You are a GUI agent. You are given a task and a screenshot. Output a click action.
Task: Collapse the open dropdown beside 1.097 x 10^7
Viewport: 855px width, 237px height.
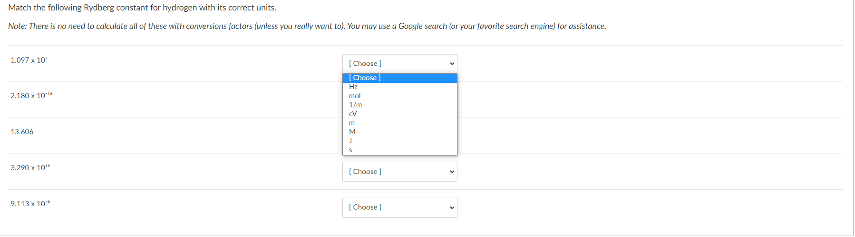[x=399, y=64]
